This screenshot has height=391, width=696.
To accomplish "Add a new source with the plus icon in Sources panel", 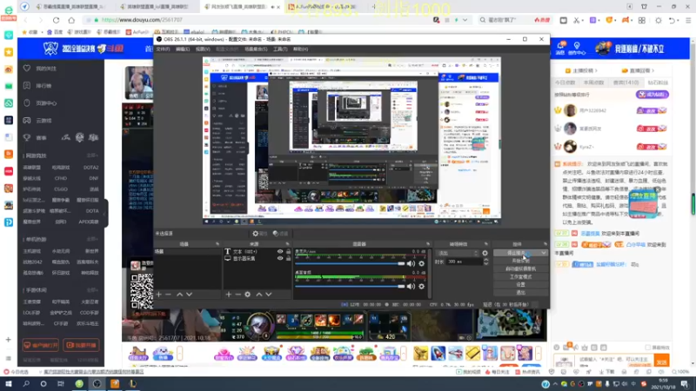I will [228, 295].
